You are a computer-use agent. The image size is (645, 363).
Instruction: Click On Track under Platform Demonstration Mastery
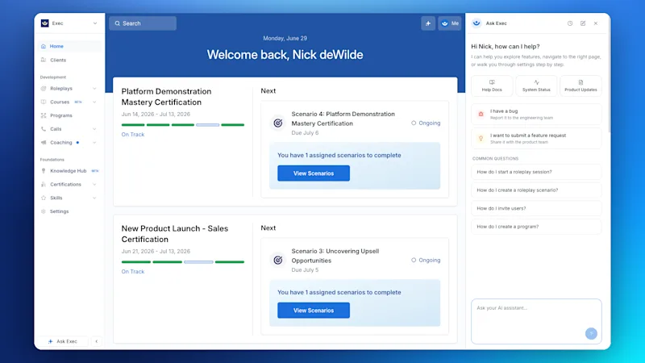[133, 135]
